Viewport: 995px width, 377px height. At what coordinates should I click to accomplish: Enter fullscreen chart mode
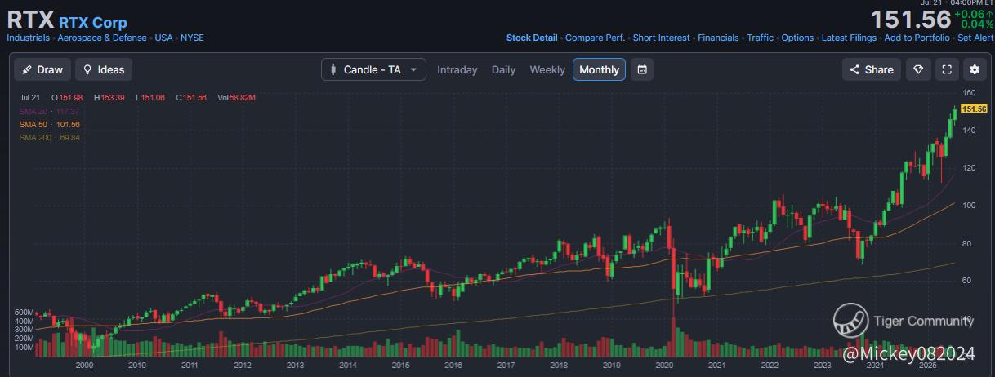pyautogui.click(x=947, y=69)
